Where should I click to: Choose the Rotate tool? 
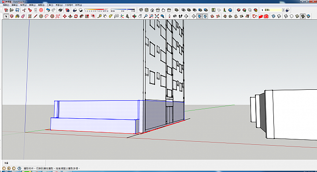[76, 16]
